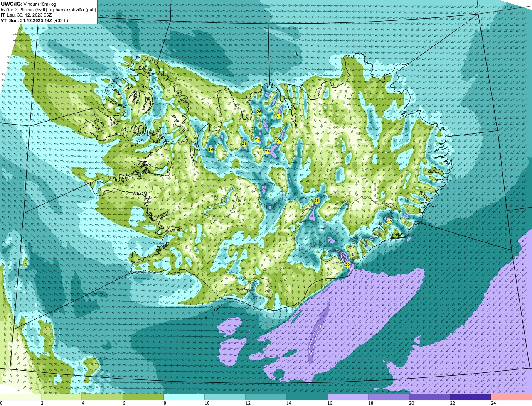532x406 pixels.
Task: Click the "0" tick on the legend scale
Action: [1, 403]
